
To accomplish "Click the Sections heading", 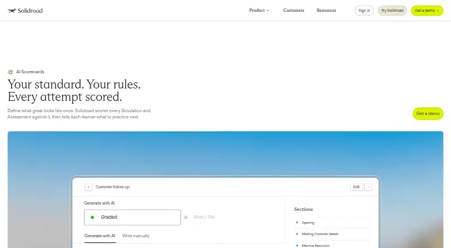I will pos(303,209).
